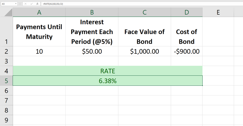The image size is (243, 126).
Task: Click the 'Face Value of Bond' cell
Action: click(x=145, y=31)
